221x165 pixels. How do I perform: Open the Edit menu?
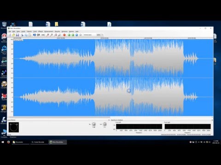coord(14,32)
